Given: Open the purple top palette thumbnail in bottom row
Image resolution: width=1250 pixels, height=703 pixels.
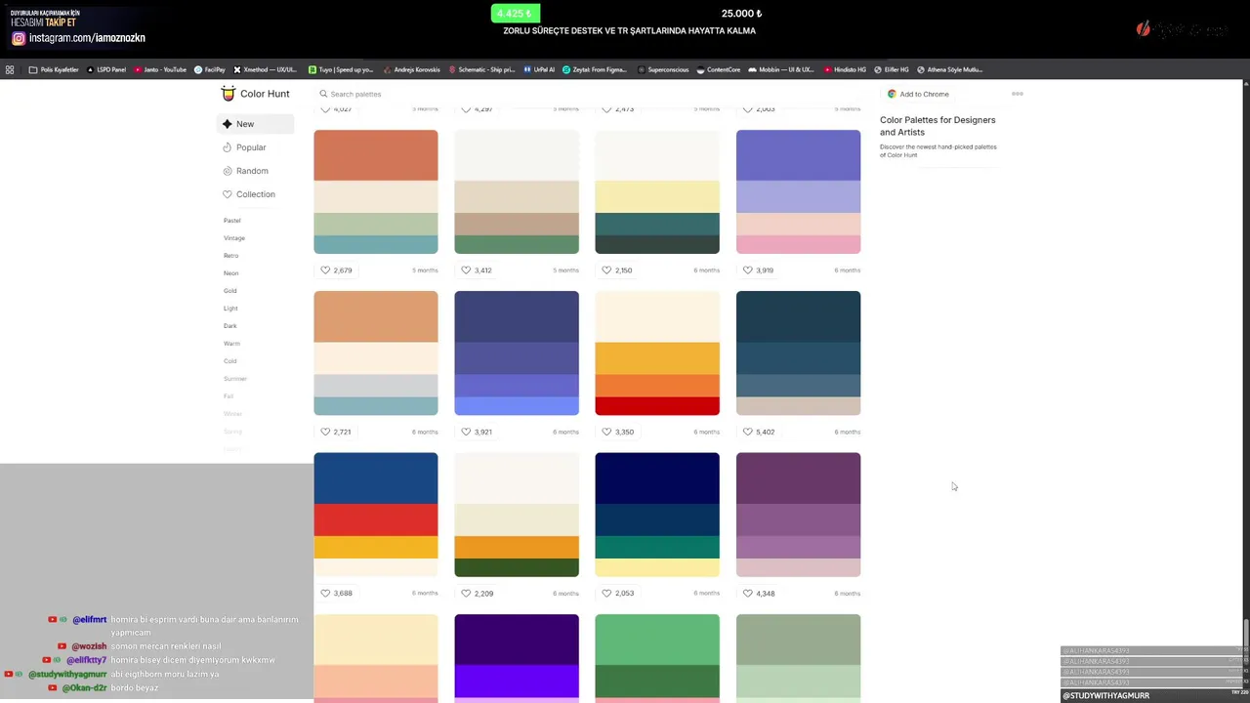Looking at the screenshot, I should (x=517, y=658).
